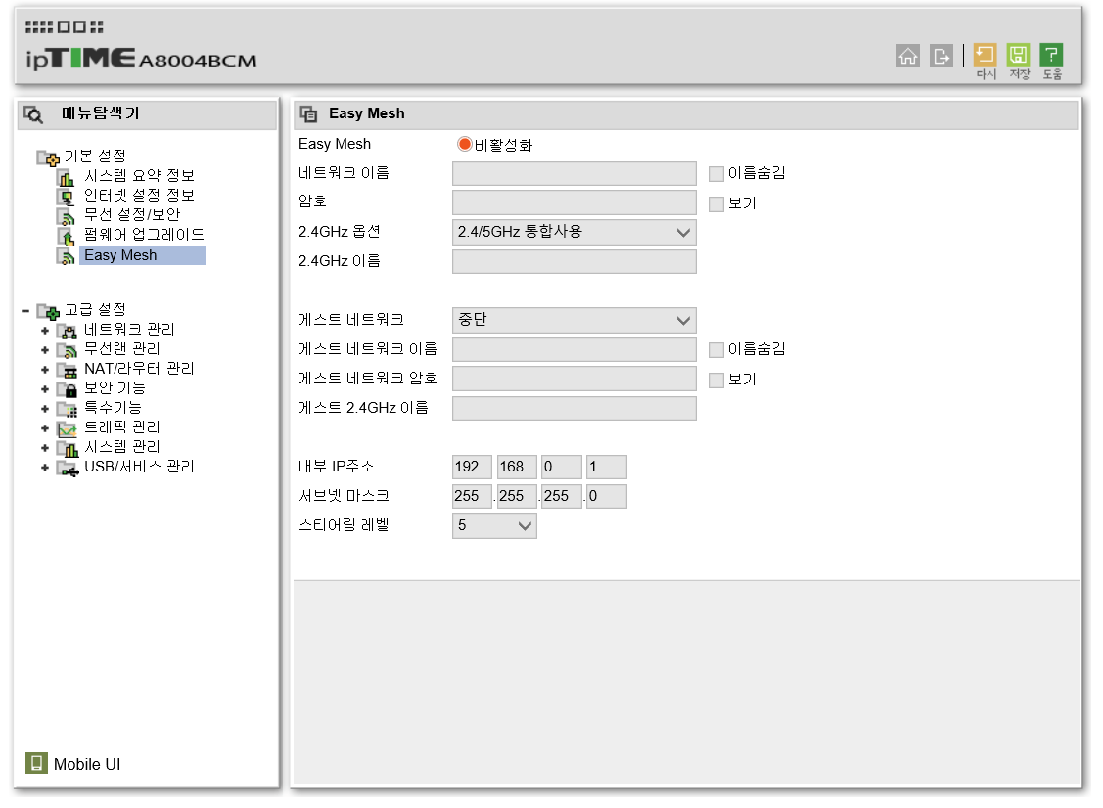Expand the 네트워크 관리 tree node
Image resolution: width=1103 pixels, height=808 pixels.
[x=45, y=330]
